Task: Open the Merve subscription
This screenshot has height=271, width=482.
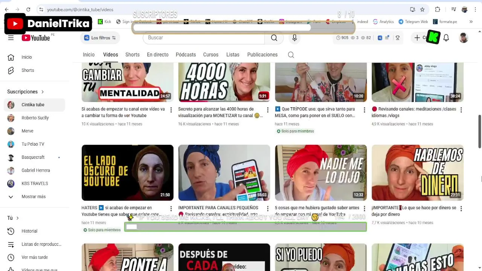Action: tap(34, 131)
